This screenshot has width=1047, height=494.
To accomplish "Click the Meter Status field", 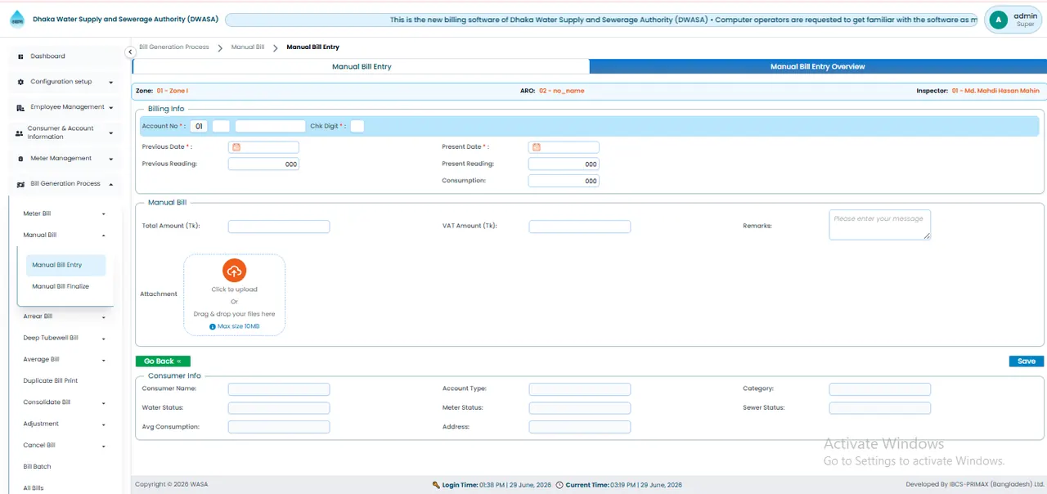I will click(x=580, y=408).
